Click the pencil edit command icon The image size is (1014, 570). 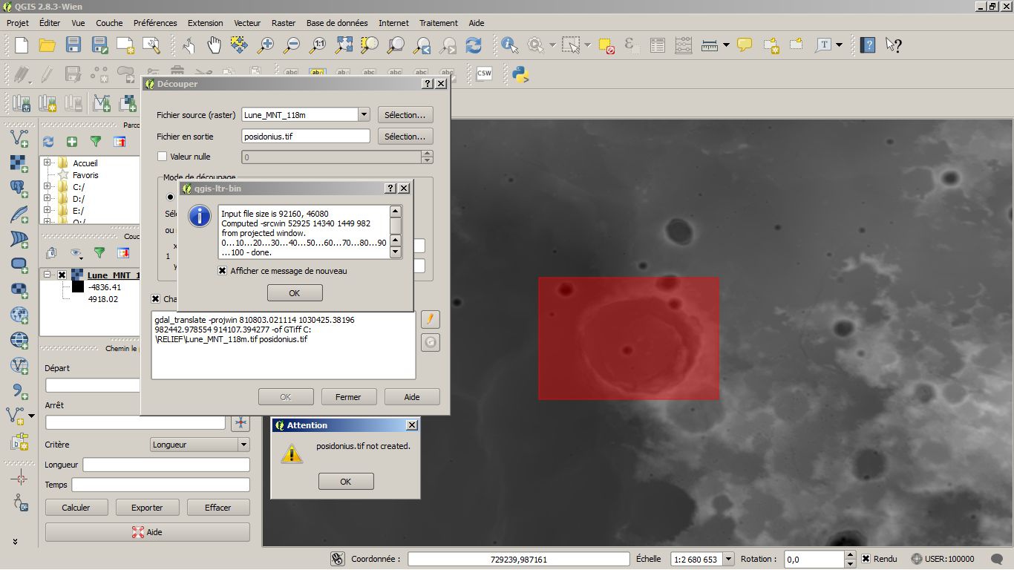point(430,319)
